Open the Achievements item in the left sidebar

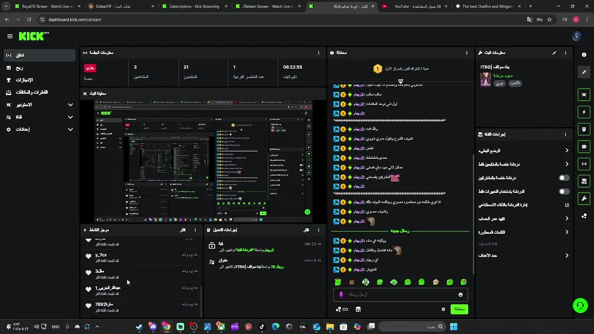(39, 80)
